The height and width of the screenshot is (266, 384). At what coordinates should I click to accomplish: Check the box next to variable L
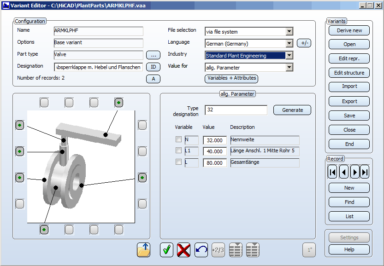[x=178, y=162]
